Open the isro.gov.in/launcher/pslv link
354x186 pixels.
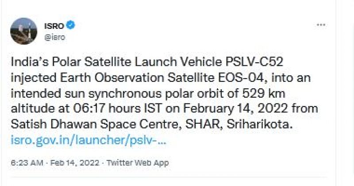point(88,141)
